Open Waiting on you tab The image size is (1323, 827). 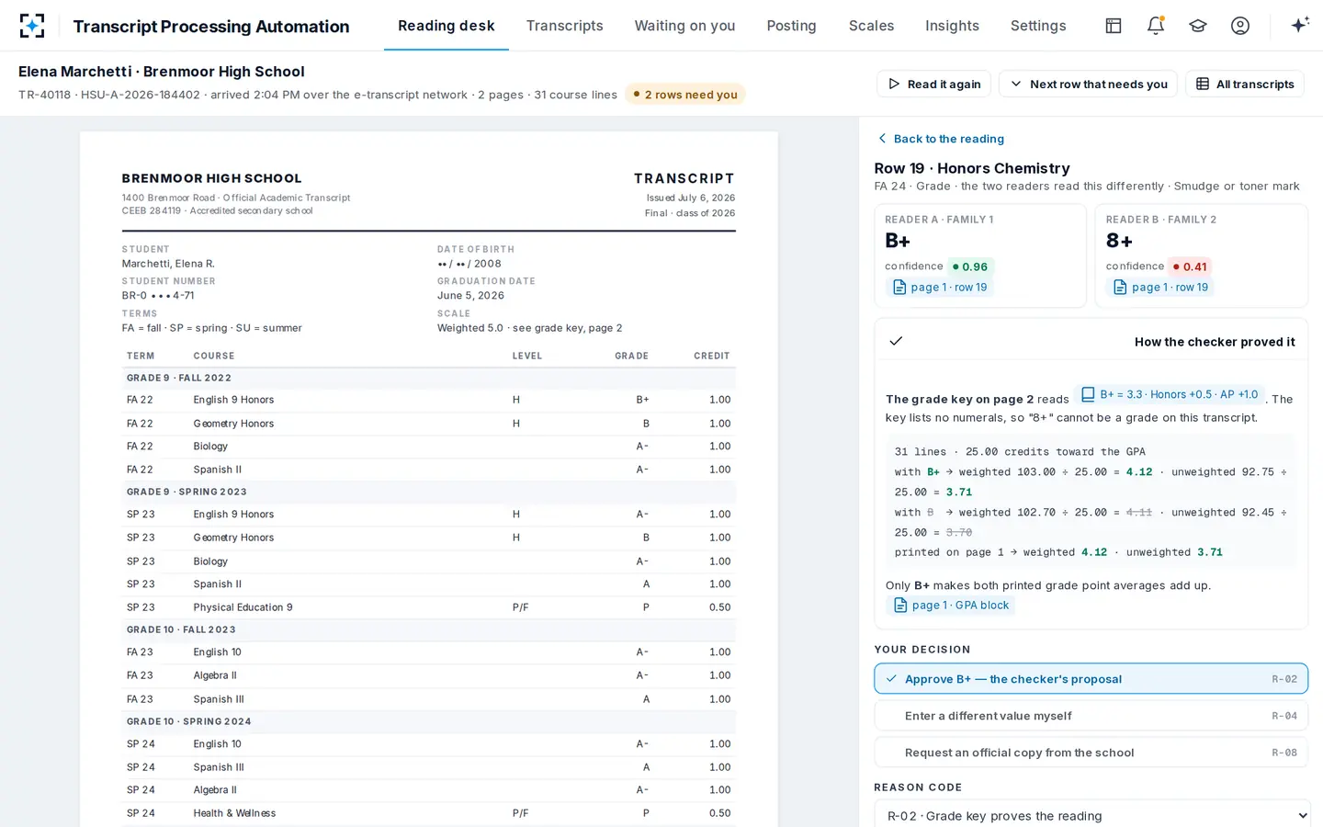tap(685, 26)
